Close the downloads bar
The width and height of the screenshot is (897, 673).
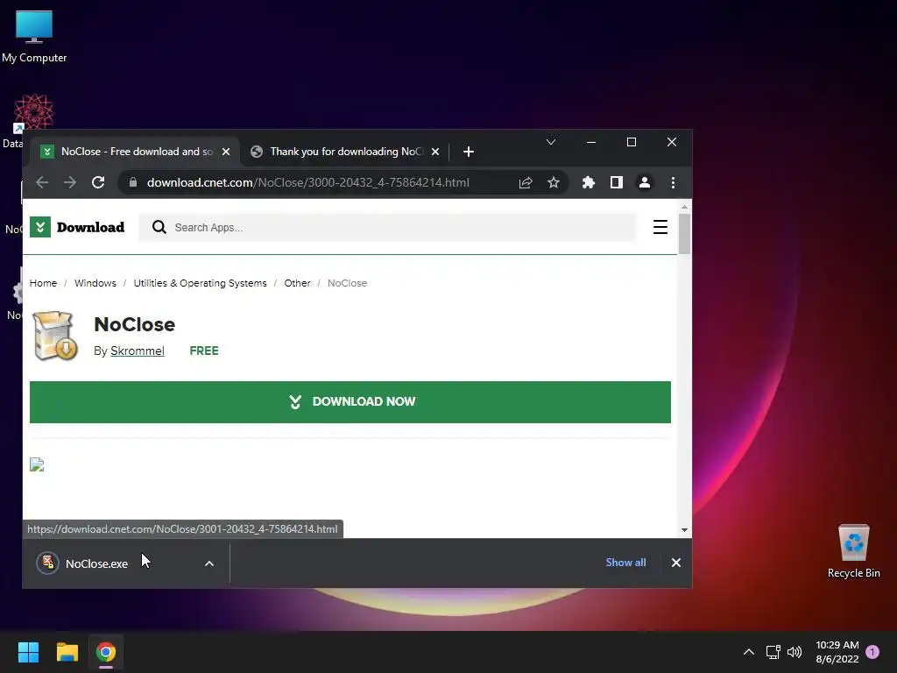676,563
